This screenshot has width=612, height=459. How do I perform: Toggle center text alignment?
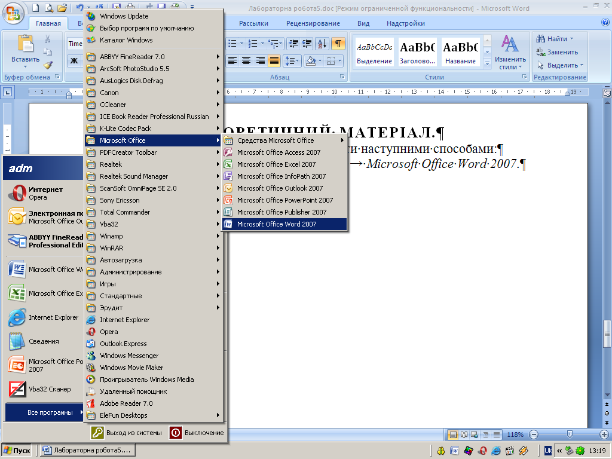[x=246, y=61]
